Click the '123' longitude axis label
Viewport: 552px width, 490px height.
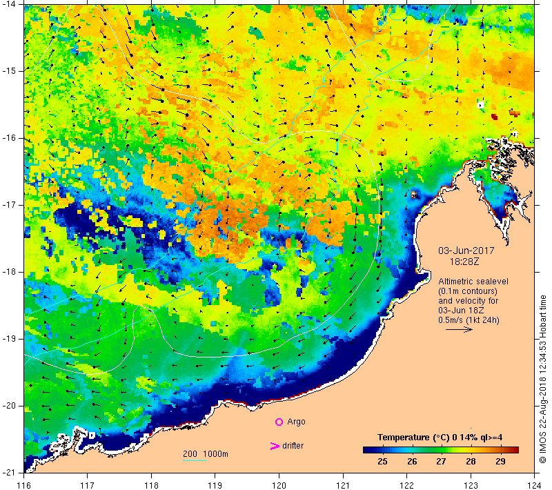point(471,485)
